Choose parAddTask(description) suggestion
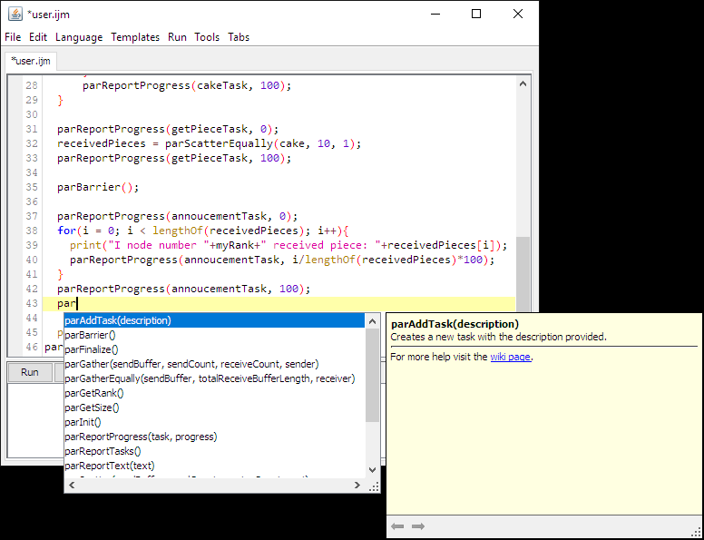 [x=214, y=320]
